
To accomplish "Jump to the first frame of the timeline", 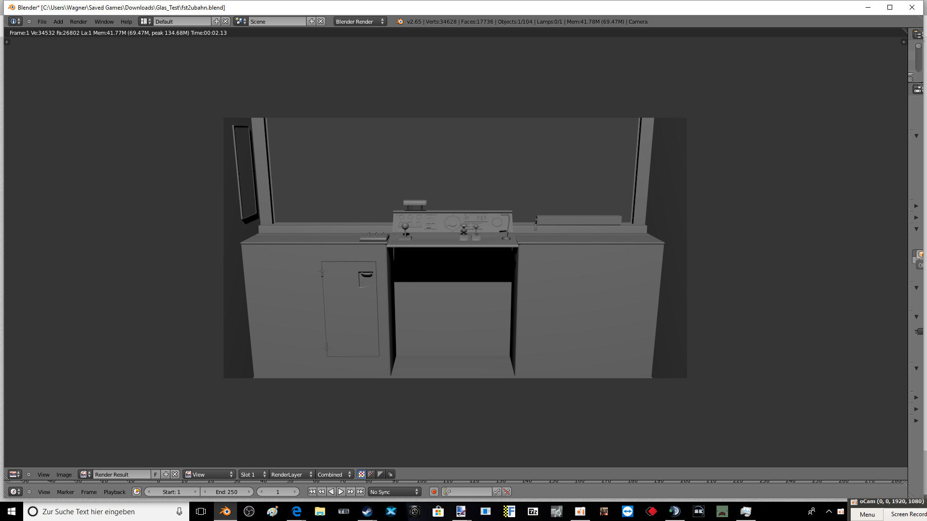I will 312,492.
